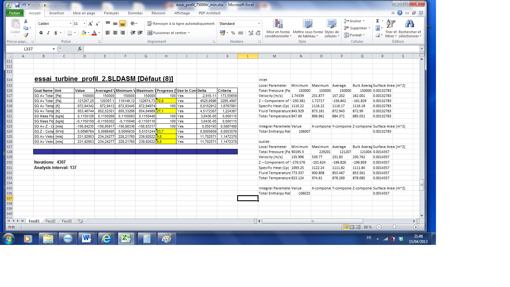Image resolution: width=510 pixels, height=287 pixels.
Task: Open 'Fusionner et centrer' dropdown arrow
Action: (x=189, y=33)
